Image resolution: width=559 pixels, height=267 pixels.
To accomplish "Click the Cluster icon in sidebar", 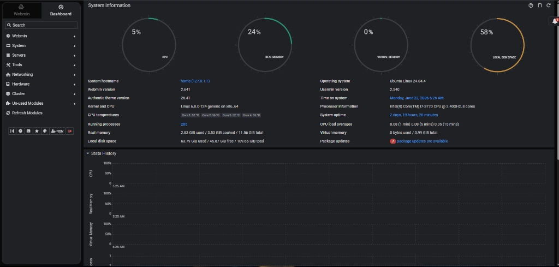I will (9, 94).
